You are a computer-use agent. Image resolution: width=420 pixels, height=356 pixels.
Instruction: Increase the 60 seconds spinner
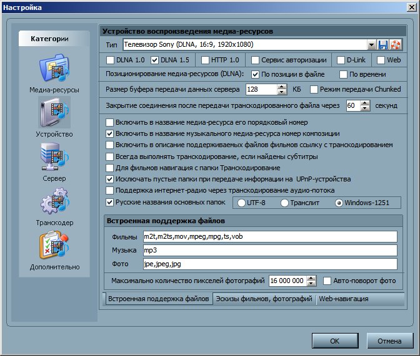365,103
